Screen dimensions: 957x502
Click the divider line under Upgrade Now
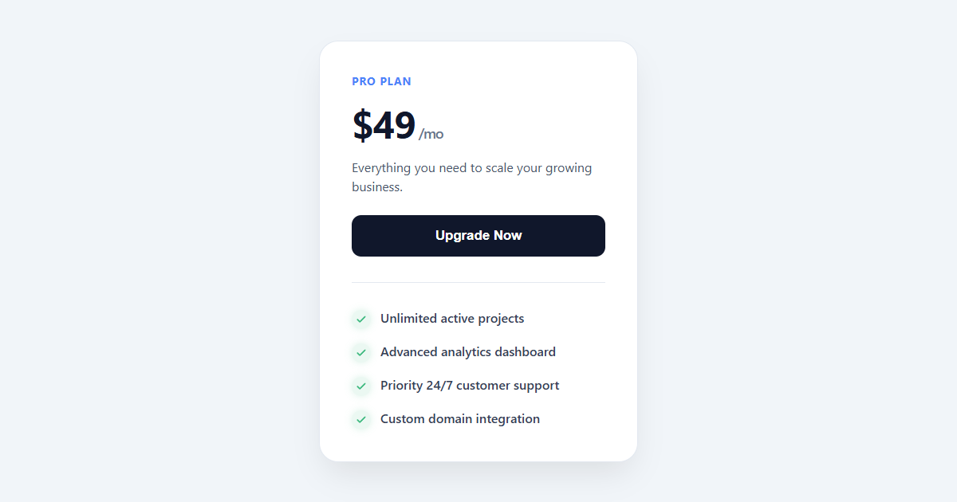(x=478, y=281)
